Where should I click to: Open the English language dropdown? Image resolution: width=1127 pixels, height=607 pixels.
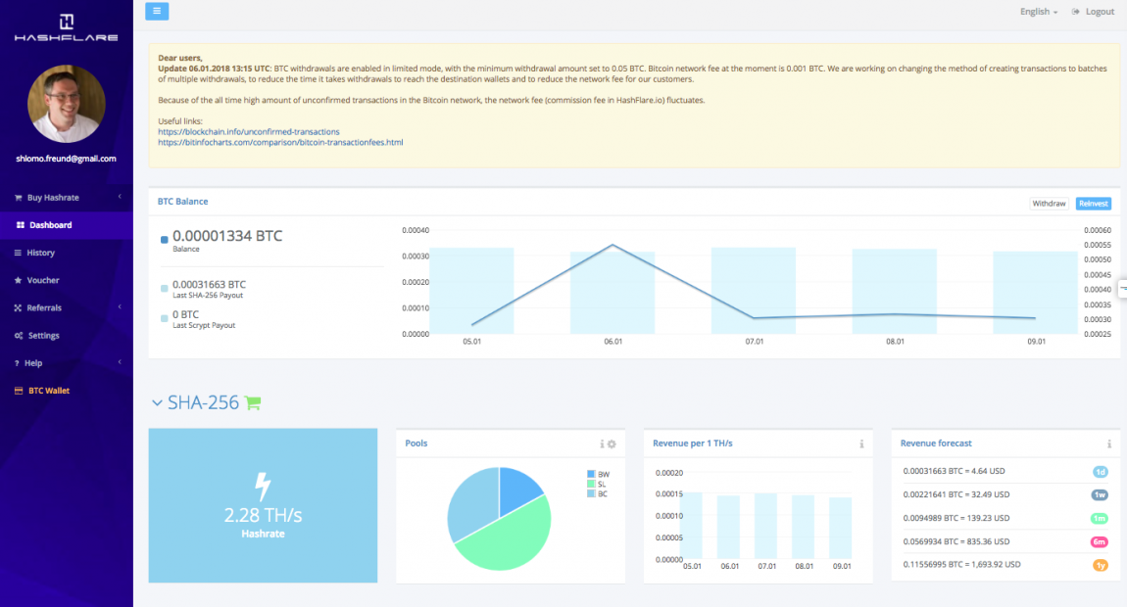(x=1039, y=12)
